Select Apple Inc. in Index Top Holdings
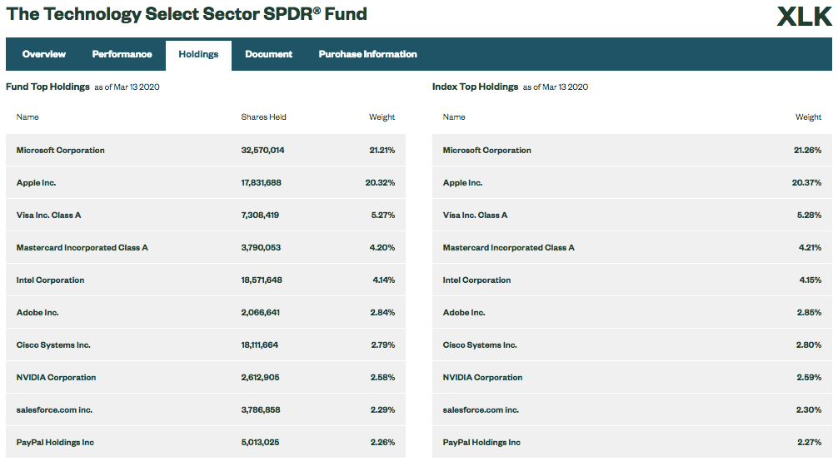Viewport: 838px width, 461px height. click(x=462, y=183)
